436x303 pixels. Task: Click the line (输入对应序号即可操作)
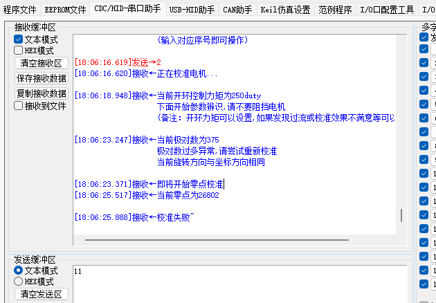click(x=202, y=40)
